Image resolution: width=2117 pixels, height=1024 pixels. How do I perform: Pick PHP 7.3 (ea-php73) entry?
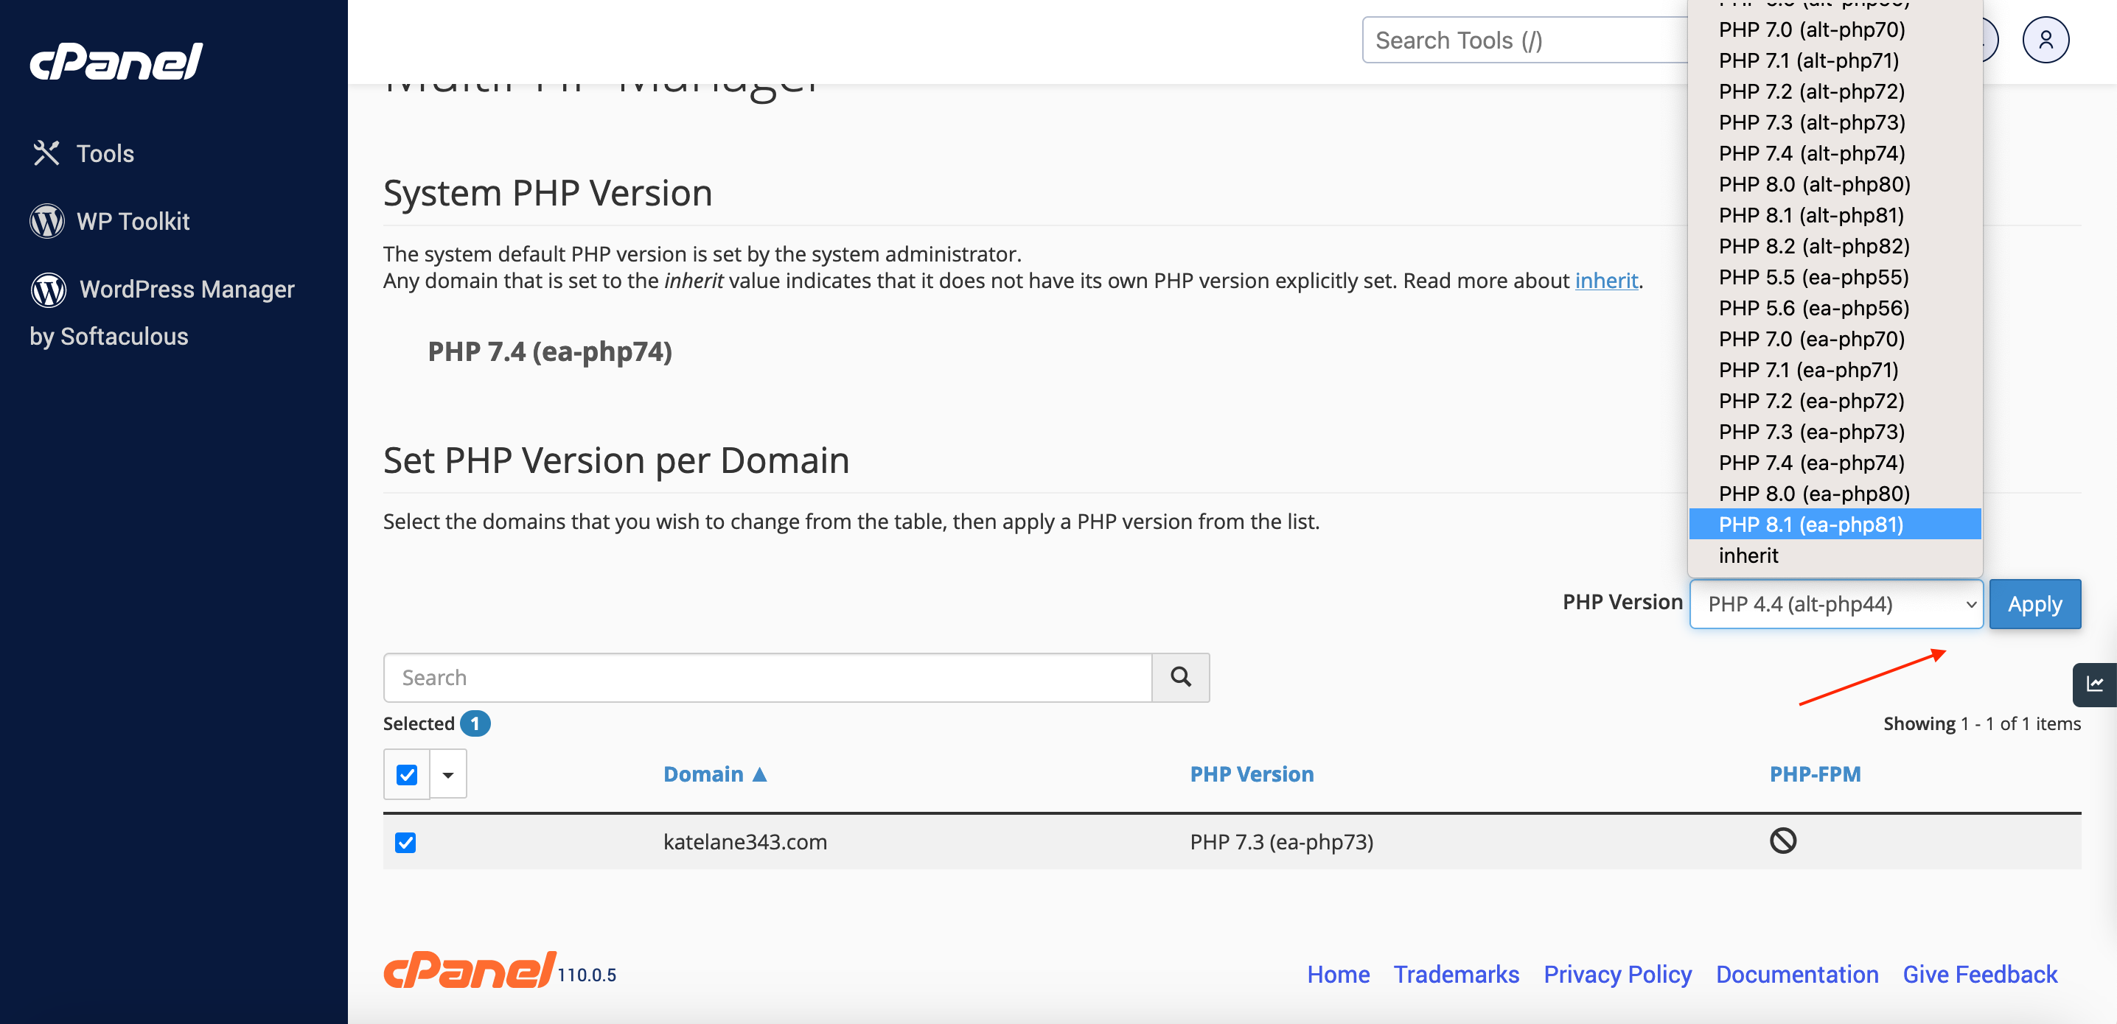[x=1834, y=432]
